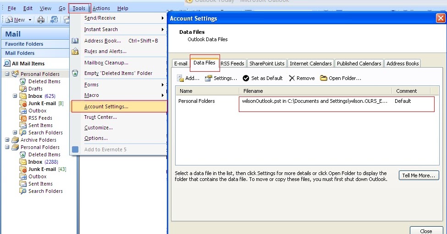Screen dimensions: 447x234
Task: Switch to the Address Books tab
Action: (x=403, y=64)
